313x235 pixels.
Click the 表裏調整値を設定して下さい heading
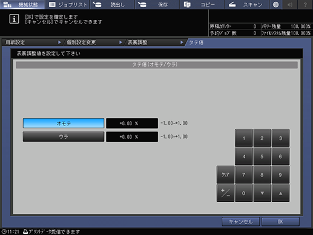click(x=48, y=53)
